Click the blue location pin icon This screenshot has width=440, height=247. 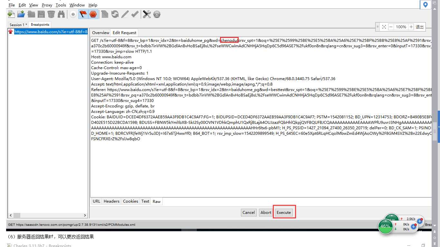(426, 5)
